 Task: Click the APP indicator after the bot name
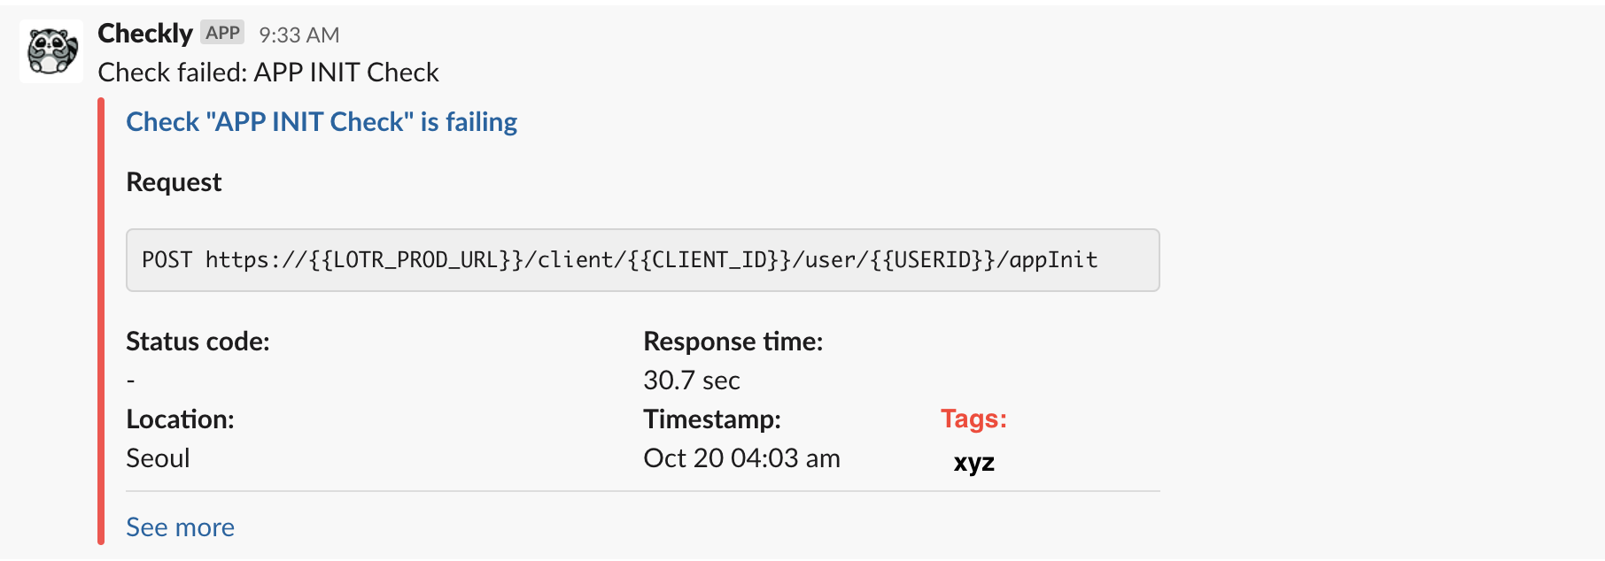pos(223,32)
